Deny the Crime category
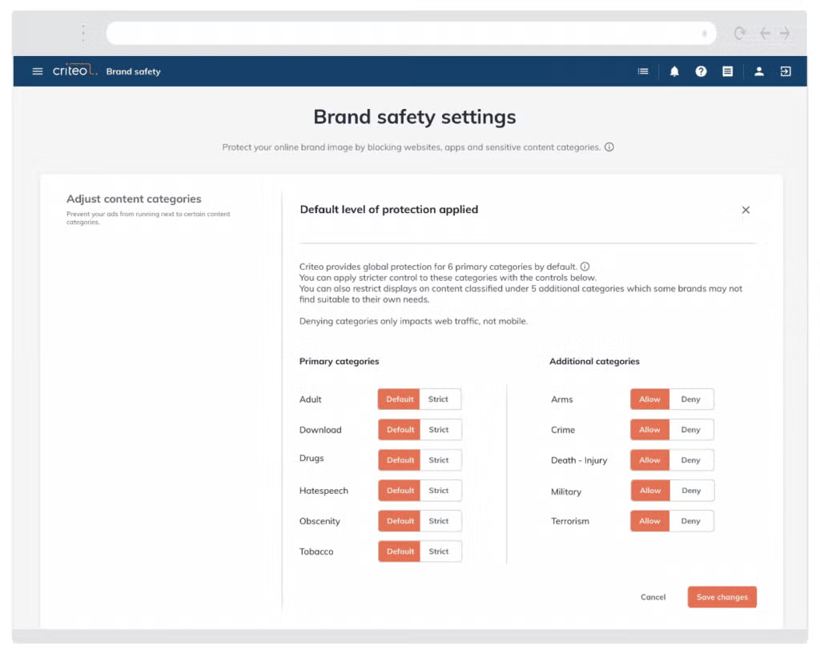 tap(691, 430)
